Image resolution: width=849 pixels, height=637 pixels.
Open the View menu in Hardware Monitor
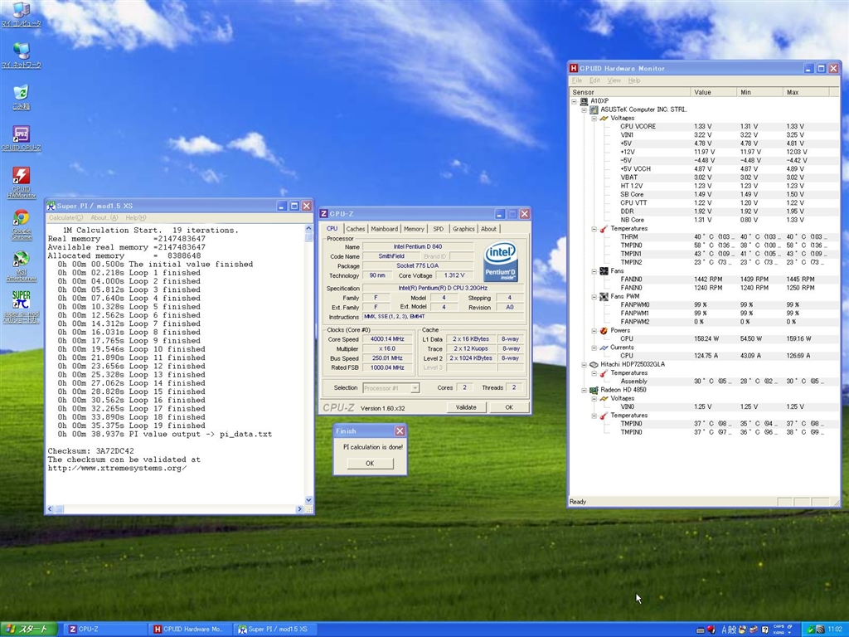614,80
